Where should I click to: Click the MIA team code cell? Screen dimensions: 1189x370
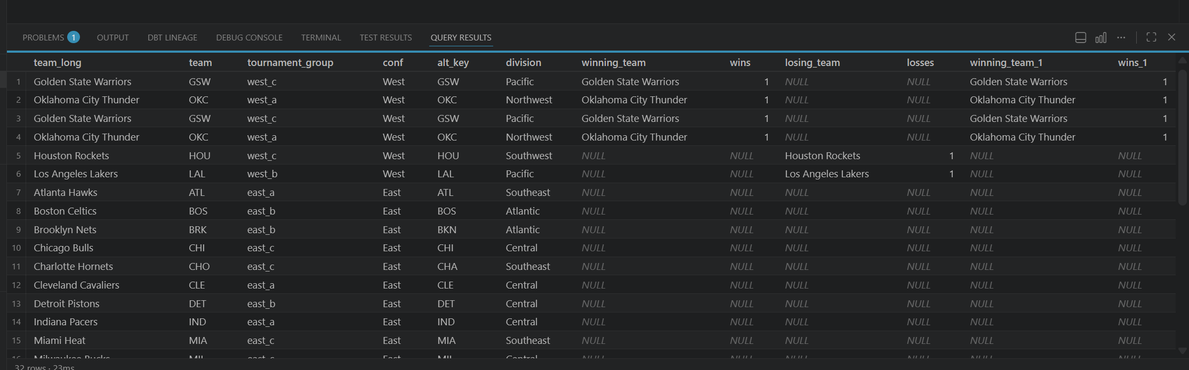[x=198, y=340]
